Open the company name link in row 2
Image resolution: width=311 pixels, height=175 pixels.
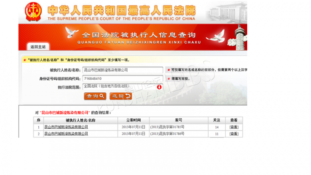point(66,134)
